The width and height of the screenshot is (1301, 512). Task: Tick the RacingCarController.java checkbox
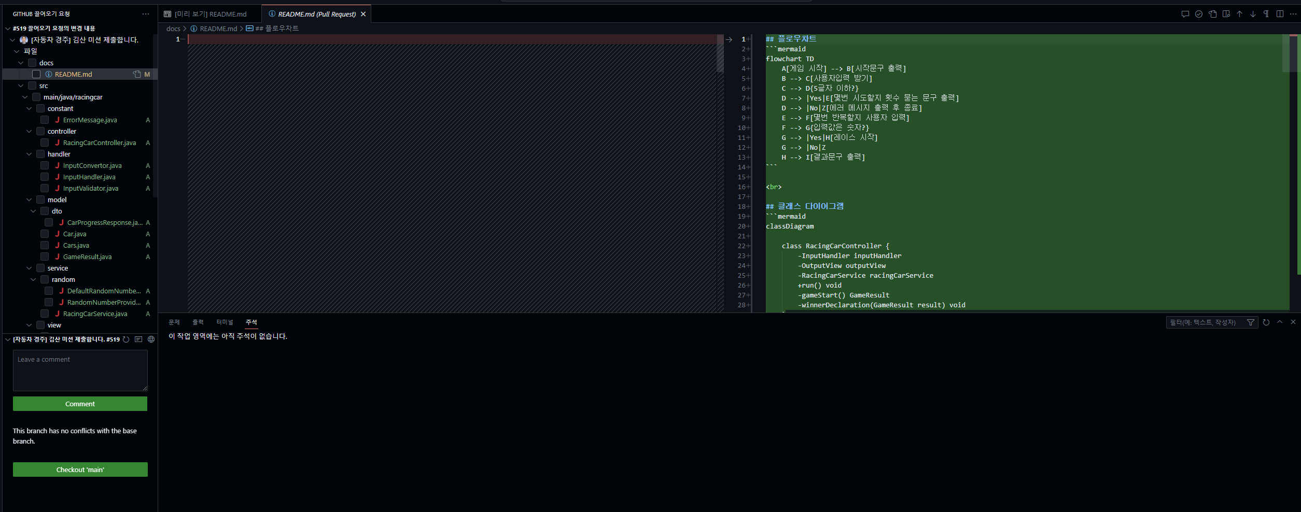point(45,143)
